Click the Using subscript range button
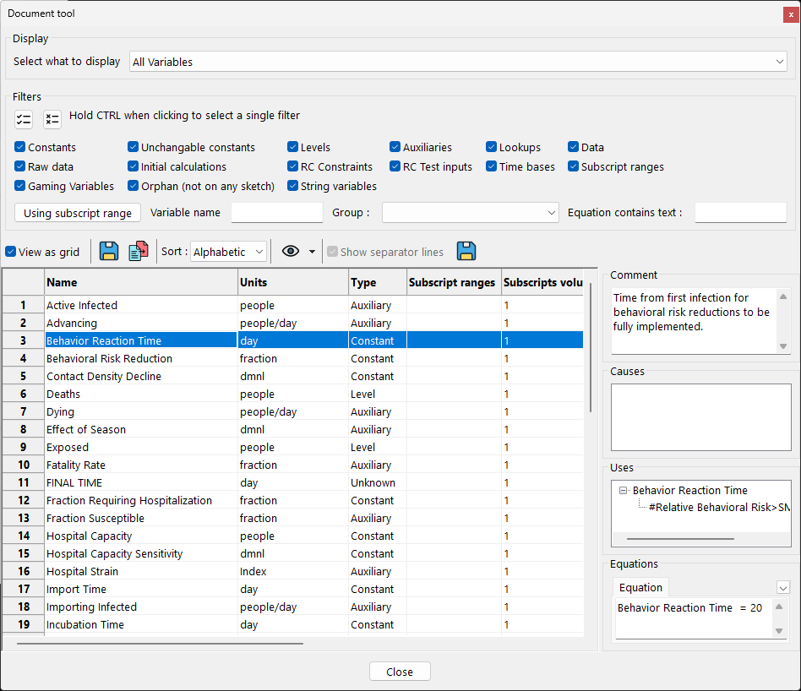The height and width of the screenshot is (691, 801). coord(77,212)
